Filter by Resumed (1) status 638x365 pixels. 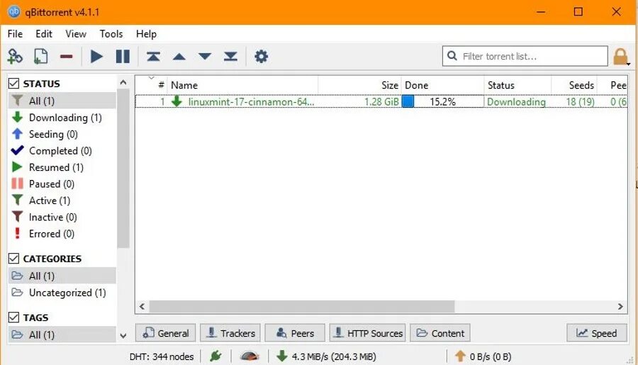[x=62, y=167]
